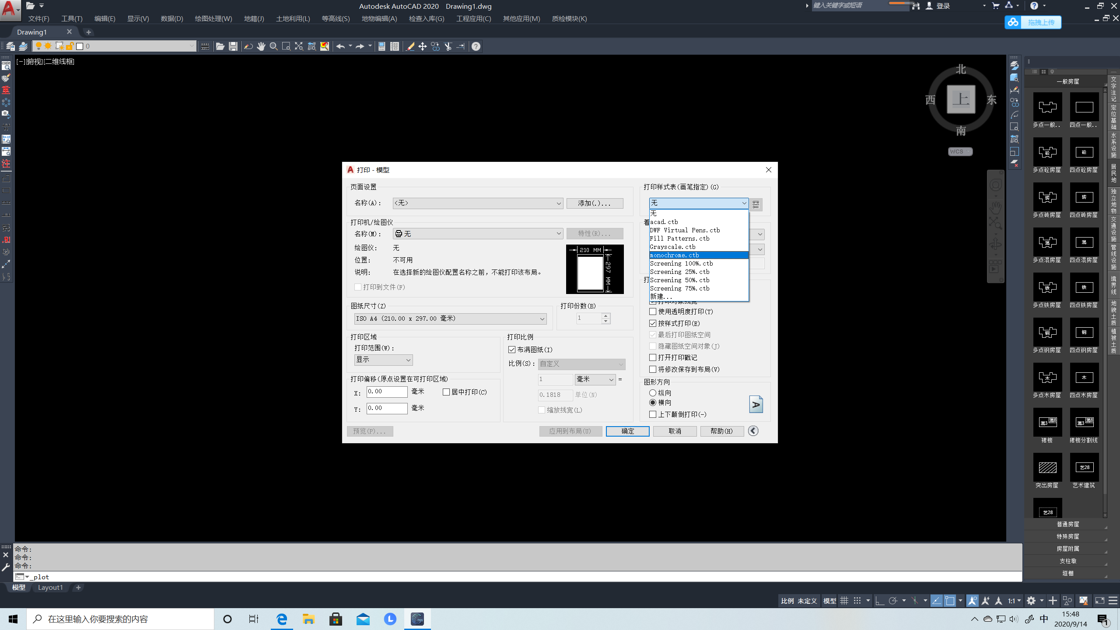Choose monochrome.ctb from the list

pyautogui.click(x=699, y=255)
